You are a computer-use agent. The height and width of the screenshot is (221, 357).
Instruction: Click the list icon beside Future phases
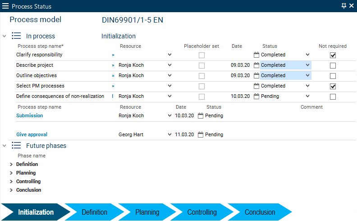click(x=17, y=146)
